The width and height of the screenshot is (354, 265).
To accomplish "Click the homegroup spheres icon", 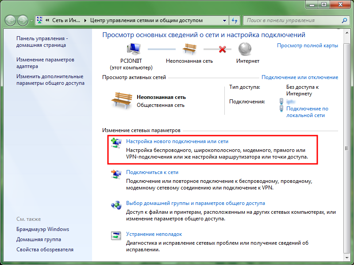I will 116,205.
